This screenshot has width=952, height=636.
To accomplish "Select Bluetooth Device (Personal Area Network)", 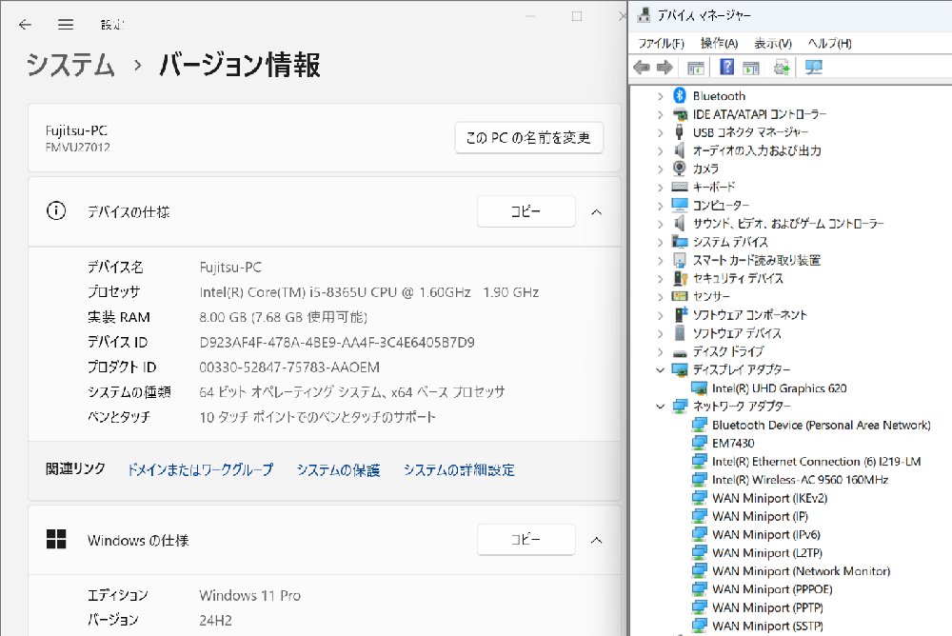I will pos(821,425).
